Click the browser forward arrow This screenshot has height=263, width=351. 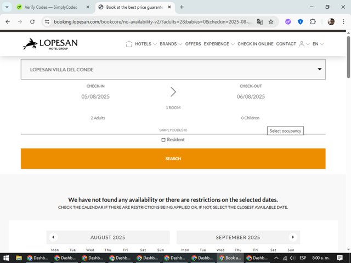(20, 22)
